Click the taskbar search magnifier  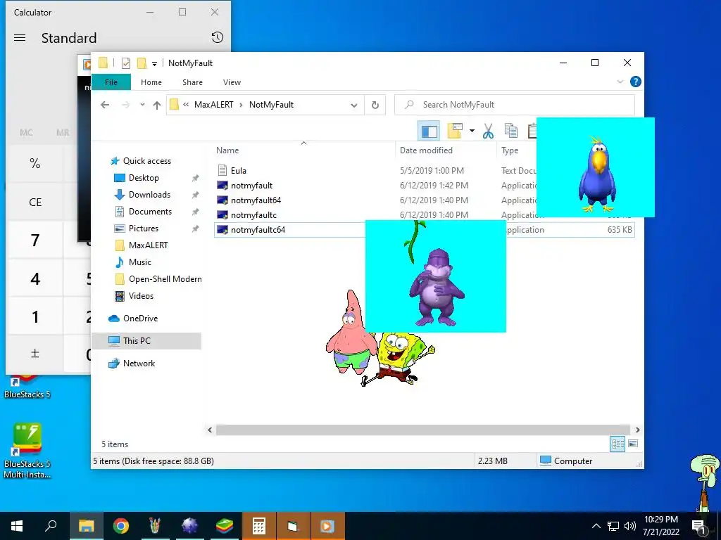(51, 526)
